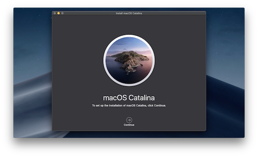Click the 'To set up the installation' instruction text
This screenshot has height=157, width=258.
[x=129, y=105]
